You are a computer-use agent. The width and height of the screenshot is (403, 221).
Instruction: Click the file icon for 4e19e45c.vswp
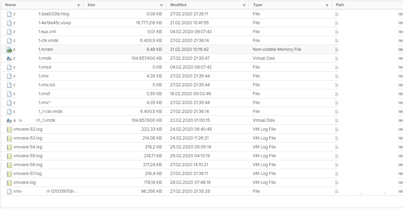(x=9, y=23)
